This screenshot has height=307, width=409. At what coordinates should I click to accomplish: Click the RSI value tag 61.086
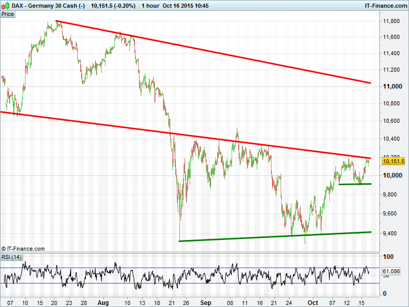point(391,271)
